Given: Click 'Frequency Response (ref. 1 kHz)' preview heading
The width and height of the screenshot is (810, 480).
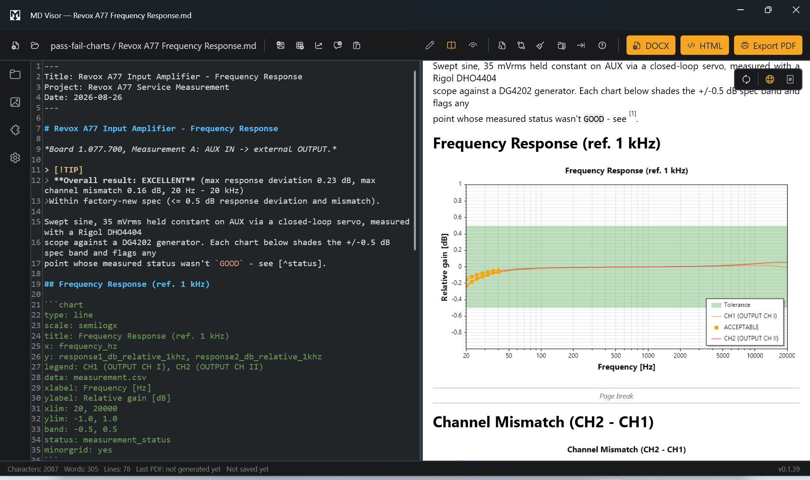Looking at the screenshot, I should tap(547, 143).
